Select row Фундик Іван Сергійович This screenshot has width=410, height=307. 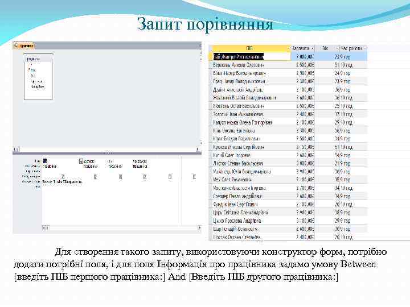[x=289, y=204]
